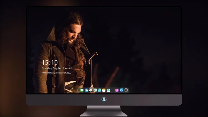Click the small tagline text below the date

[56, 73]
